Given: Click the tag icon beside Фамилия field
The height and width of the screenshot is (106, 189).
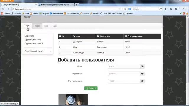Looking at the screenshot, I should pos(142,74).
